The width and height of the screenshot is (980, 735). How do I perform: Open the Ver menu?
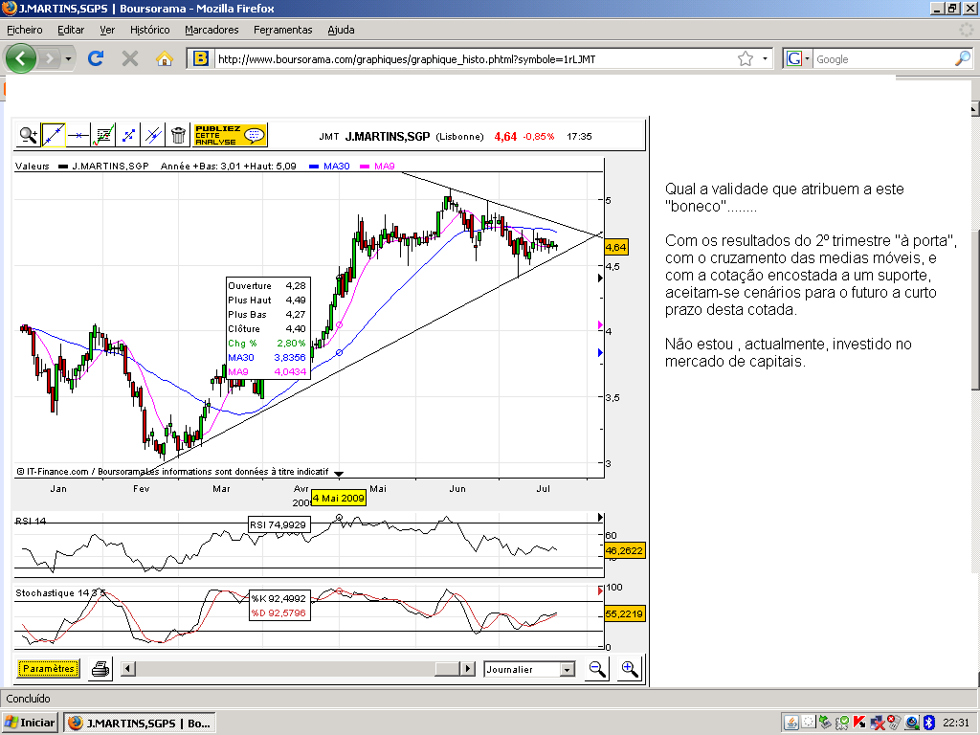click(107, 30)
